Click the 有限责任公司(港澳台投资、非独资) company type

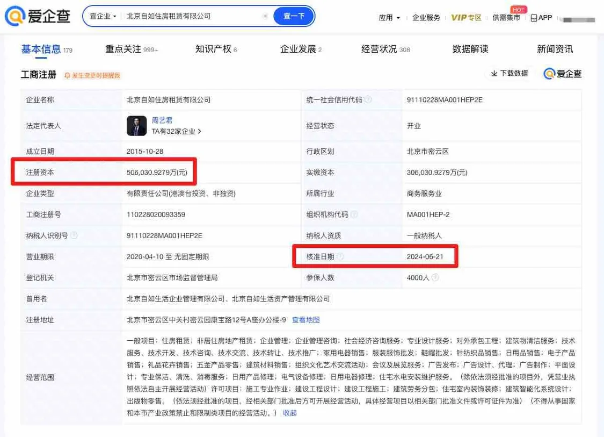pyautogui.click(x=181, y=194)
